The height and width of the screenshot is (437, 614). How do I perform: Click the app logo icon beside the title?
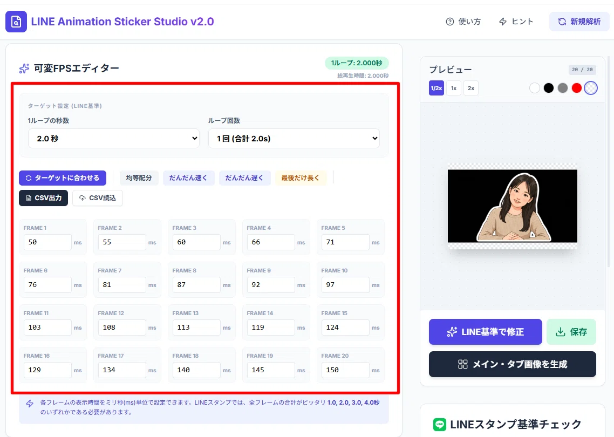tap(16, 22)
